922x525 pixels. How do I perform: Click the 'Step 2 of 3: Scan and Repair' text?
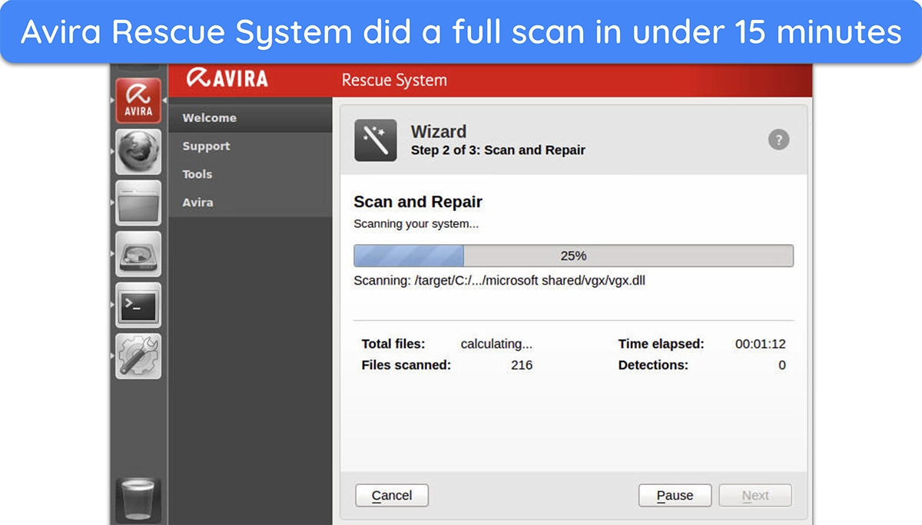[498, 150]
